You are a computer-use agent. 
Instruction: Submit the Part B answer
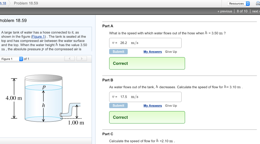tap(118, 106)
